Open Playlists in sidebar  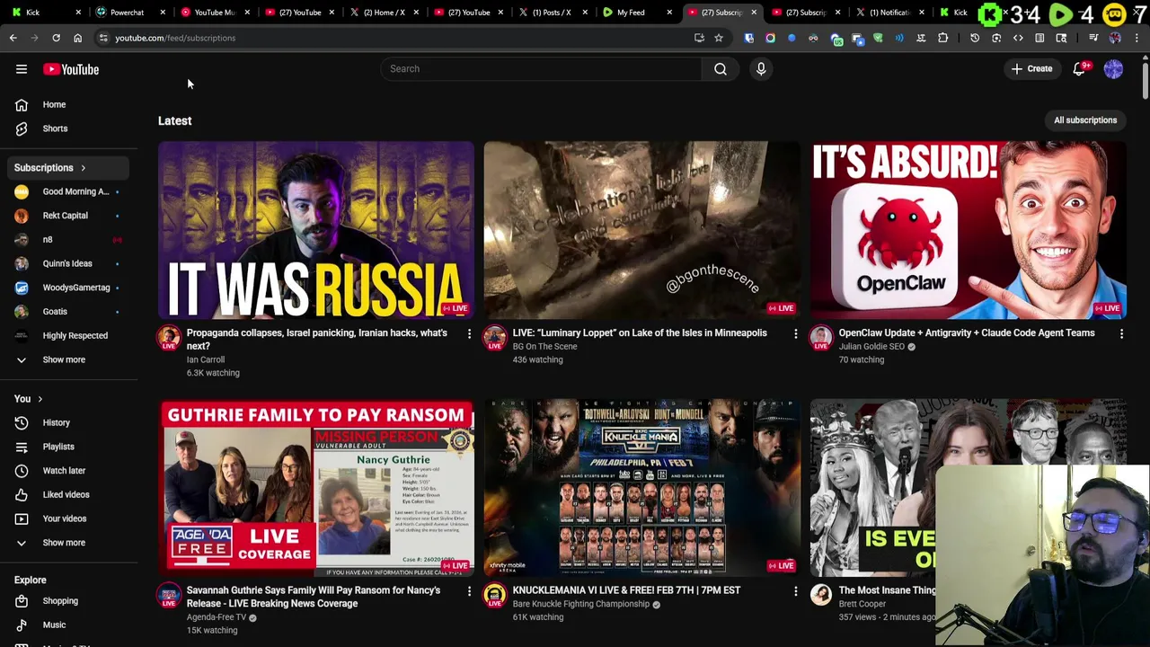pos(68,447)
